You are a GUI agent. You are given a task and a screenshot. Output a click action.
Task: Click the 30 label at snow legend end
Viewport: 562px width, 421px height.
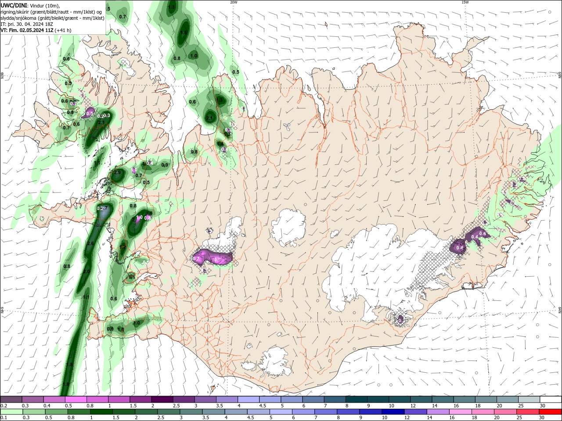click(543, 406)
